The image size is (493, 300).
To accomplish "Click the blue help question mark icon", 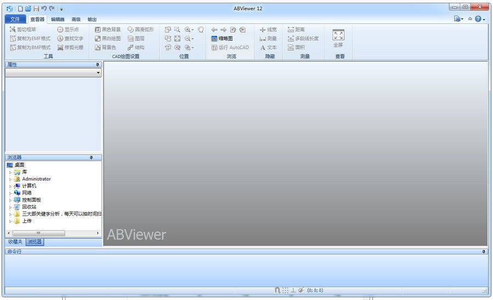I will click(x=478, y=19).
